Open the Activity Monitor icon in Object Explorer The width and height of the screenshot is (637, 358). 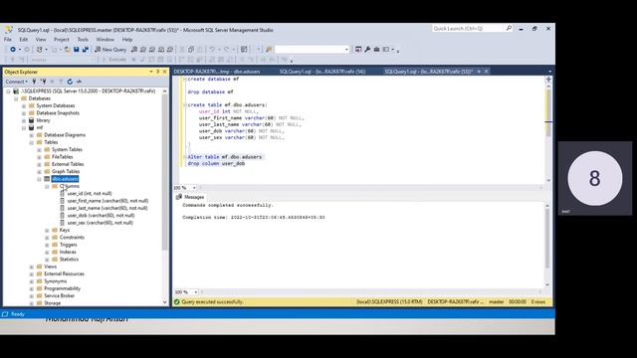click(x=79, y=82)
